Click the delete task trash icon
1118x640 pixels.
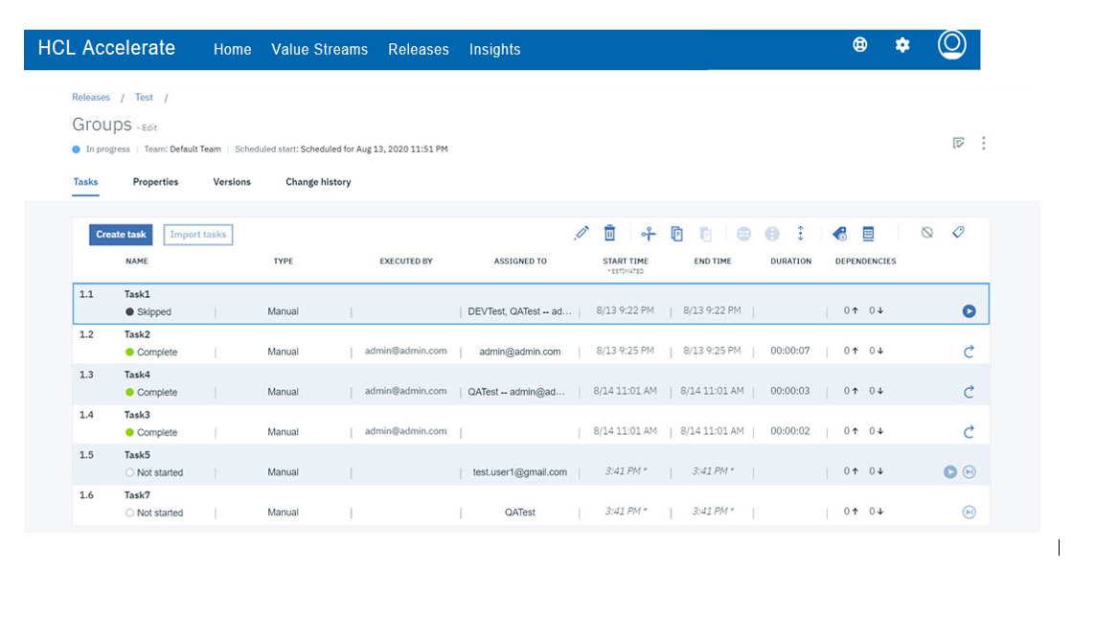click(x=610, y=233)
